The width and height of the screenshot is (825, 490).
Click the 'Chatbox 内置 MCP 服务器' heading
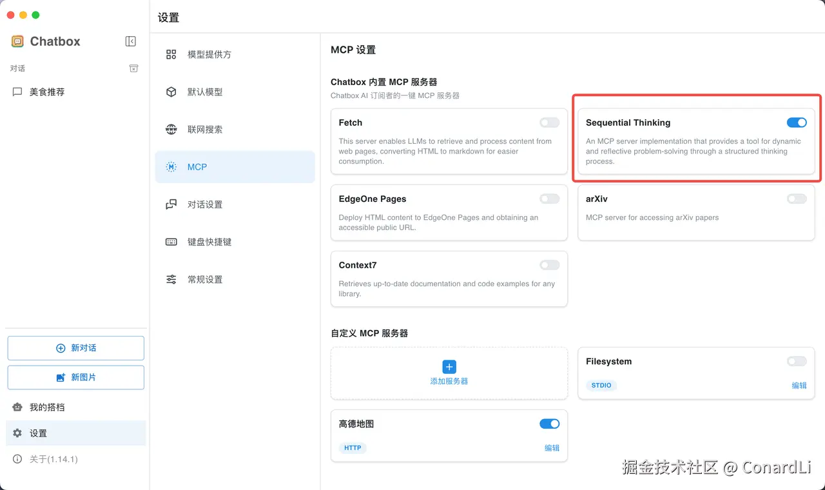(x=384, y=82)
